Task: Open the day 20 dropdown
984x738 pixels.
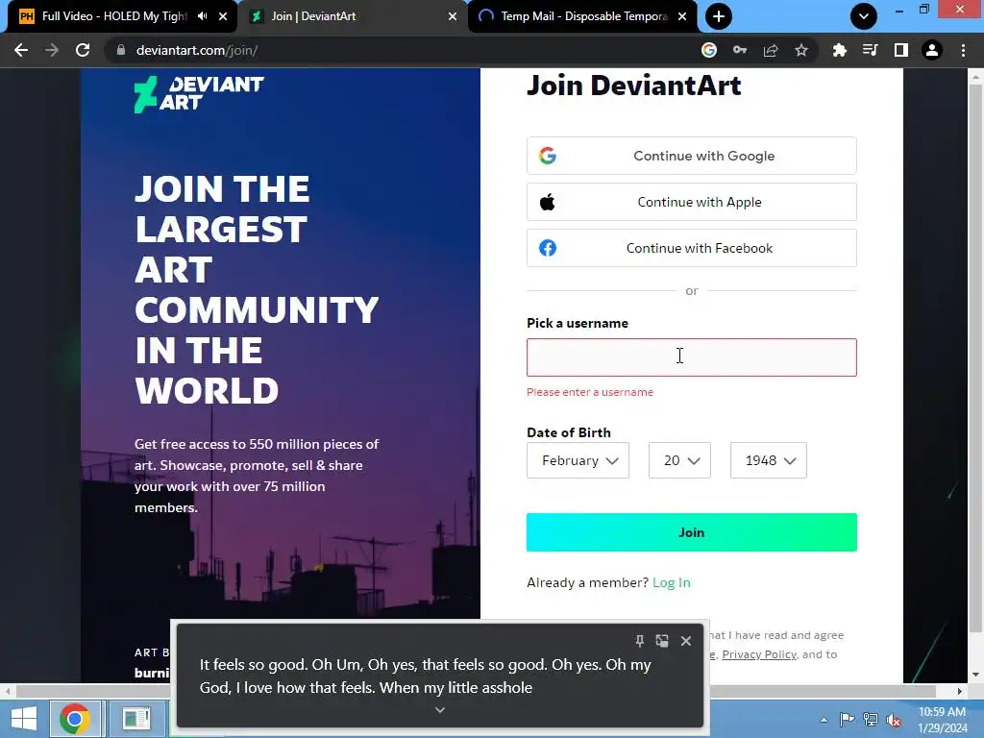Action: tap(679, 460)
